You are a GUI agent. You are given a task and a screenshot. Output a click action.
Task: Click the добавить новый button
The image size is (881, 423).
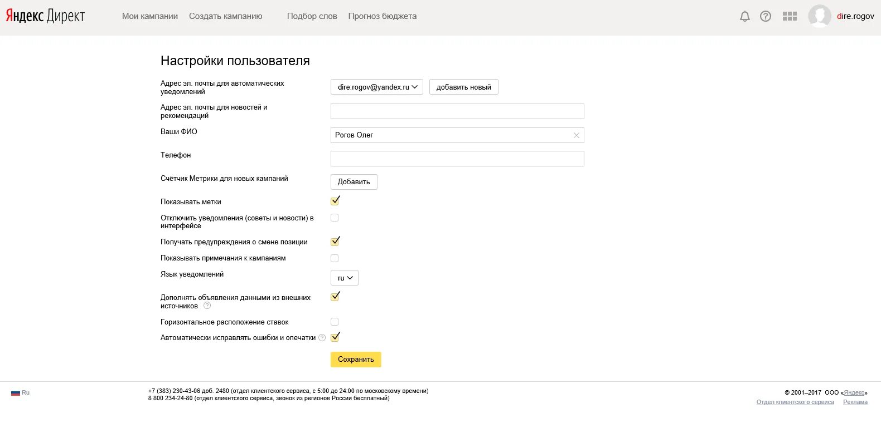click(463, 87)
